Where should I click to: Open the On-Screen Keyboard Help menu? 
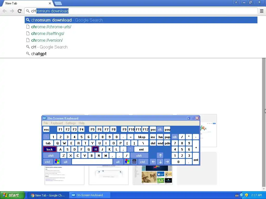tap(82, 123)
